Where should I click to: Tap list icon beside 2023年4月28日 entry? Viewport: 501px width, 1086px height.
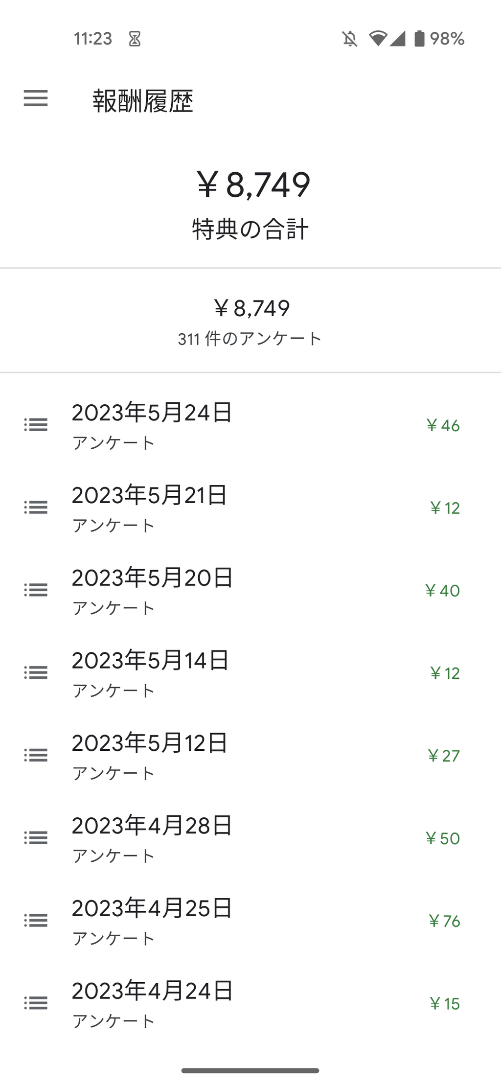36,838
